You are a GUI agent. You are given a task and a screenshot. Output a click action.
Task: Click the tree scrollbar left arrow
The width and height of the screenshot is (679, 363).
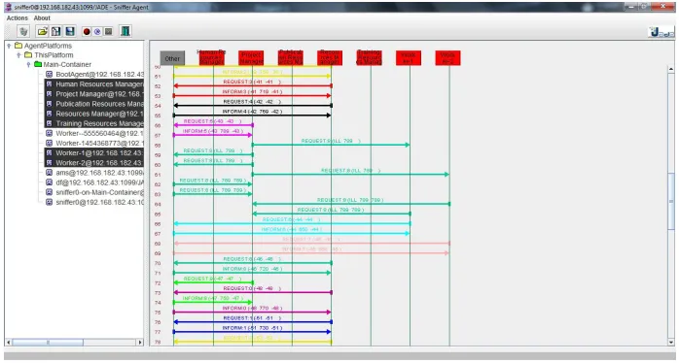click(x=8, y=343)
